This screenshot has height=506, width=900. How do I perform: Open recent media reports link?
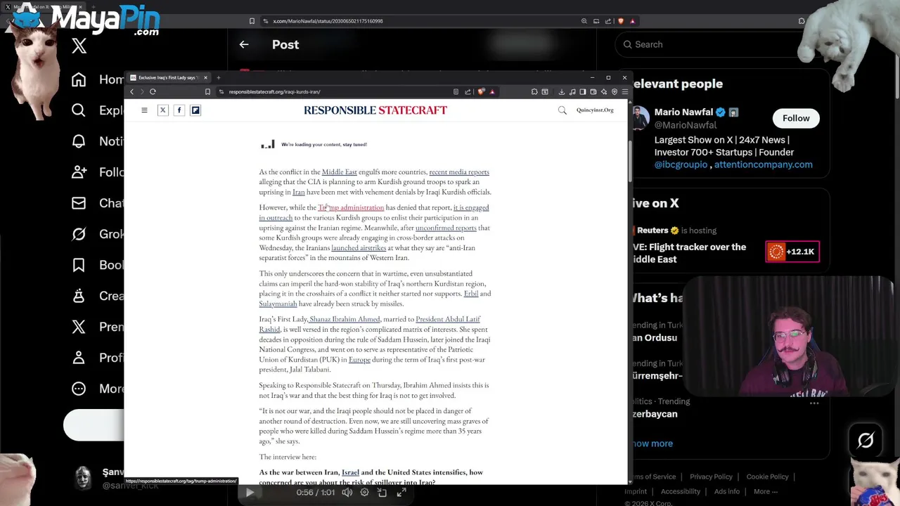(458, 171)
